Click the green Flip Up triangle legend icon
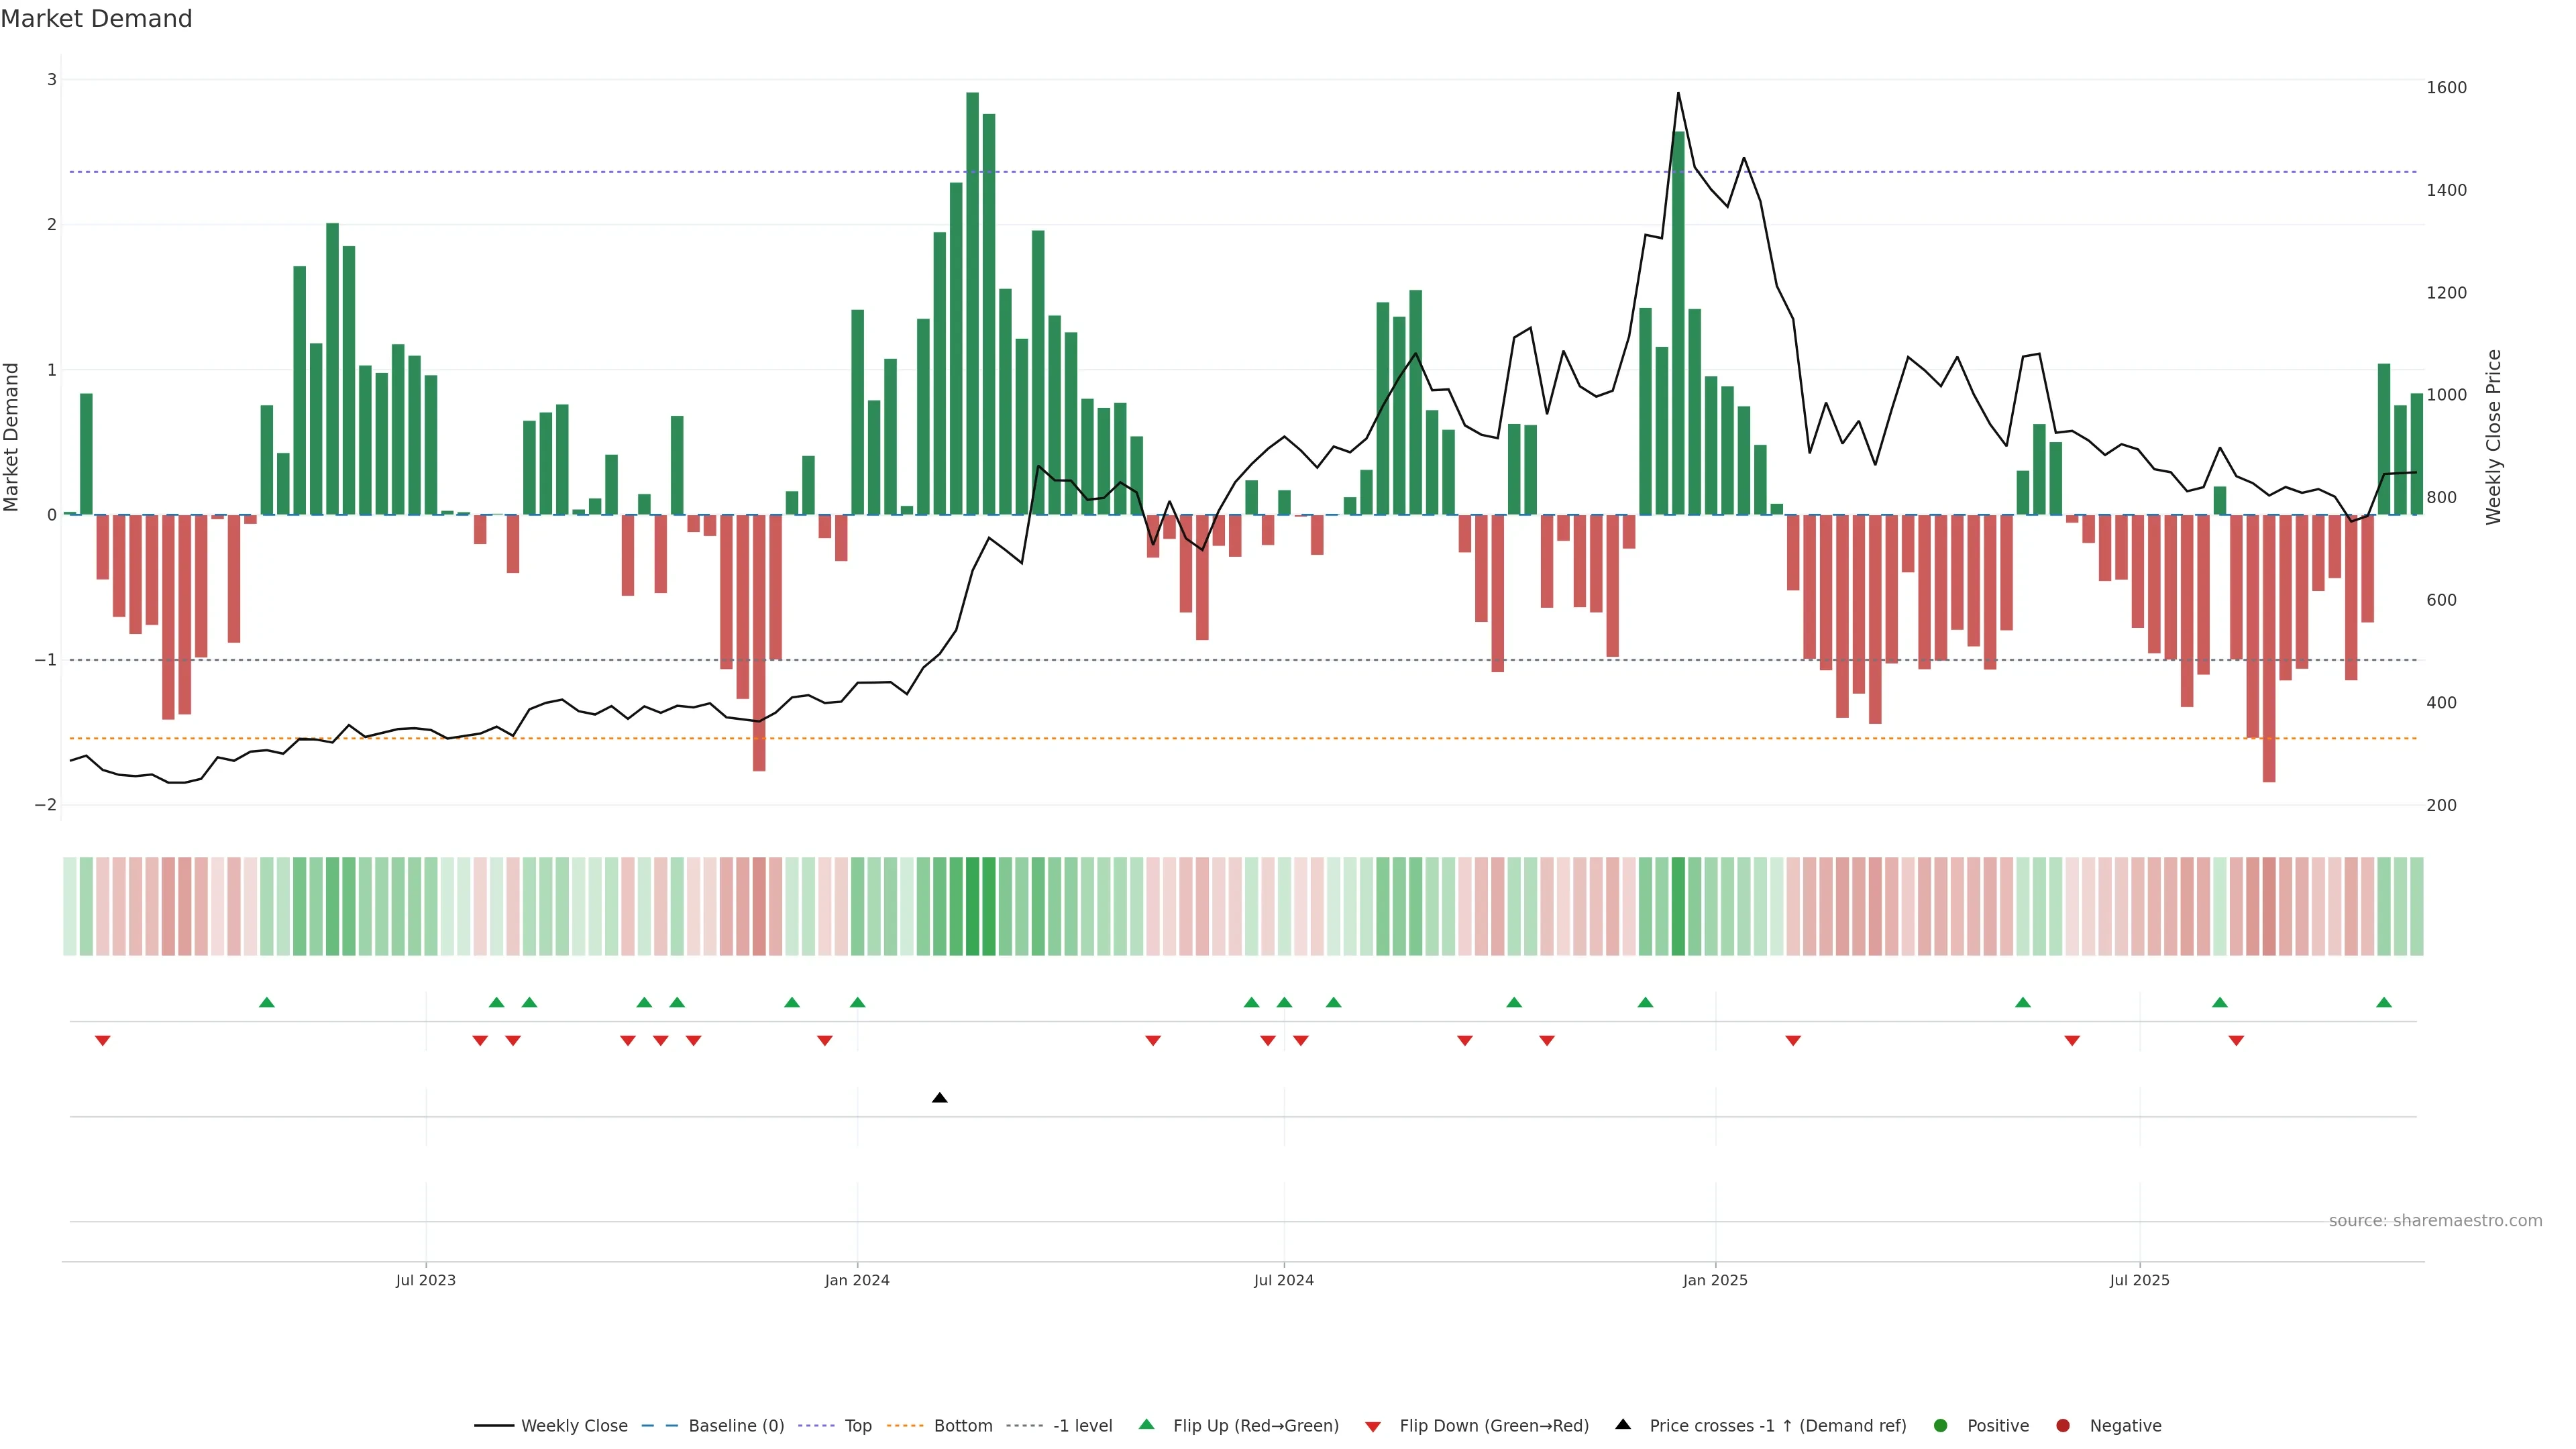Viewport: 2576px width, 1449px height. [1146, 1424]
